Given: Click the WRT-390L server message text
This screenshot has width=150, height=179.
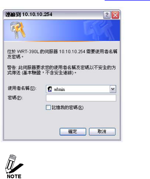Looking at the screenshot, I should pos(62,54).
